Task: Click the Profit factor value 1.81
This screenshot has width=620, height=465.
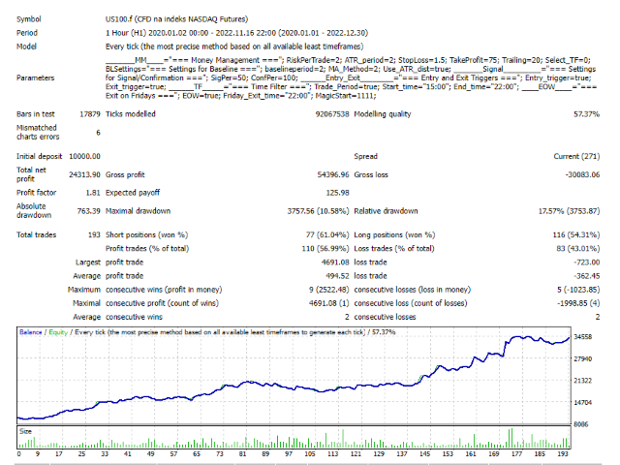Action: click(x=91, y=193)
